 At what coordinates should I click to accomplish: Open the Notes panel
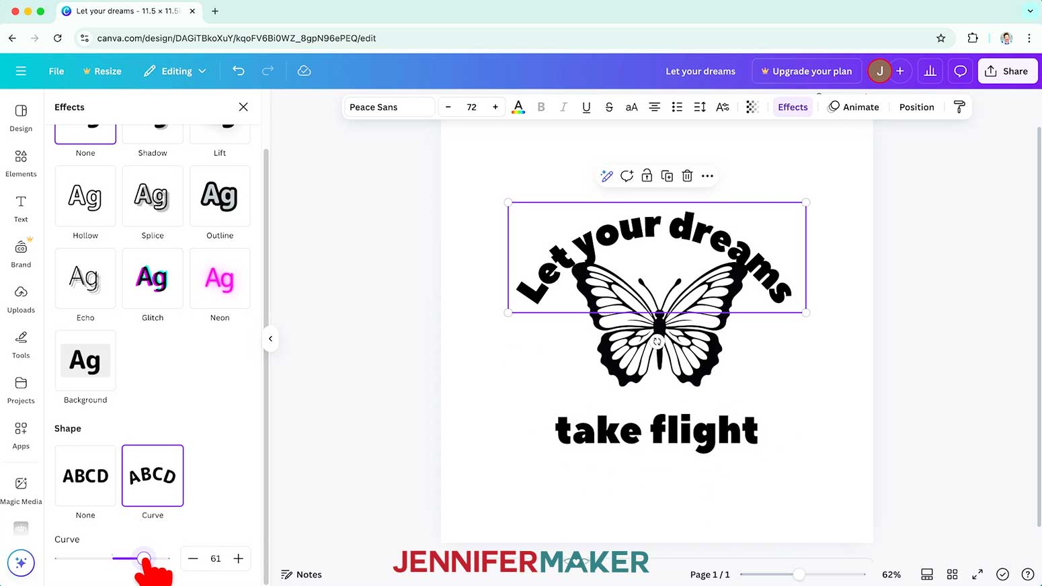tap(301, 574)
